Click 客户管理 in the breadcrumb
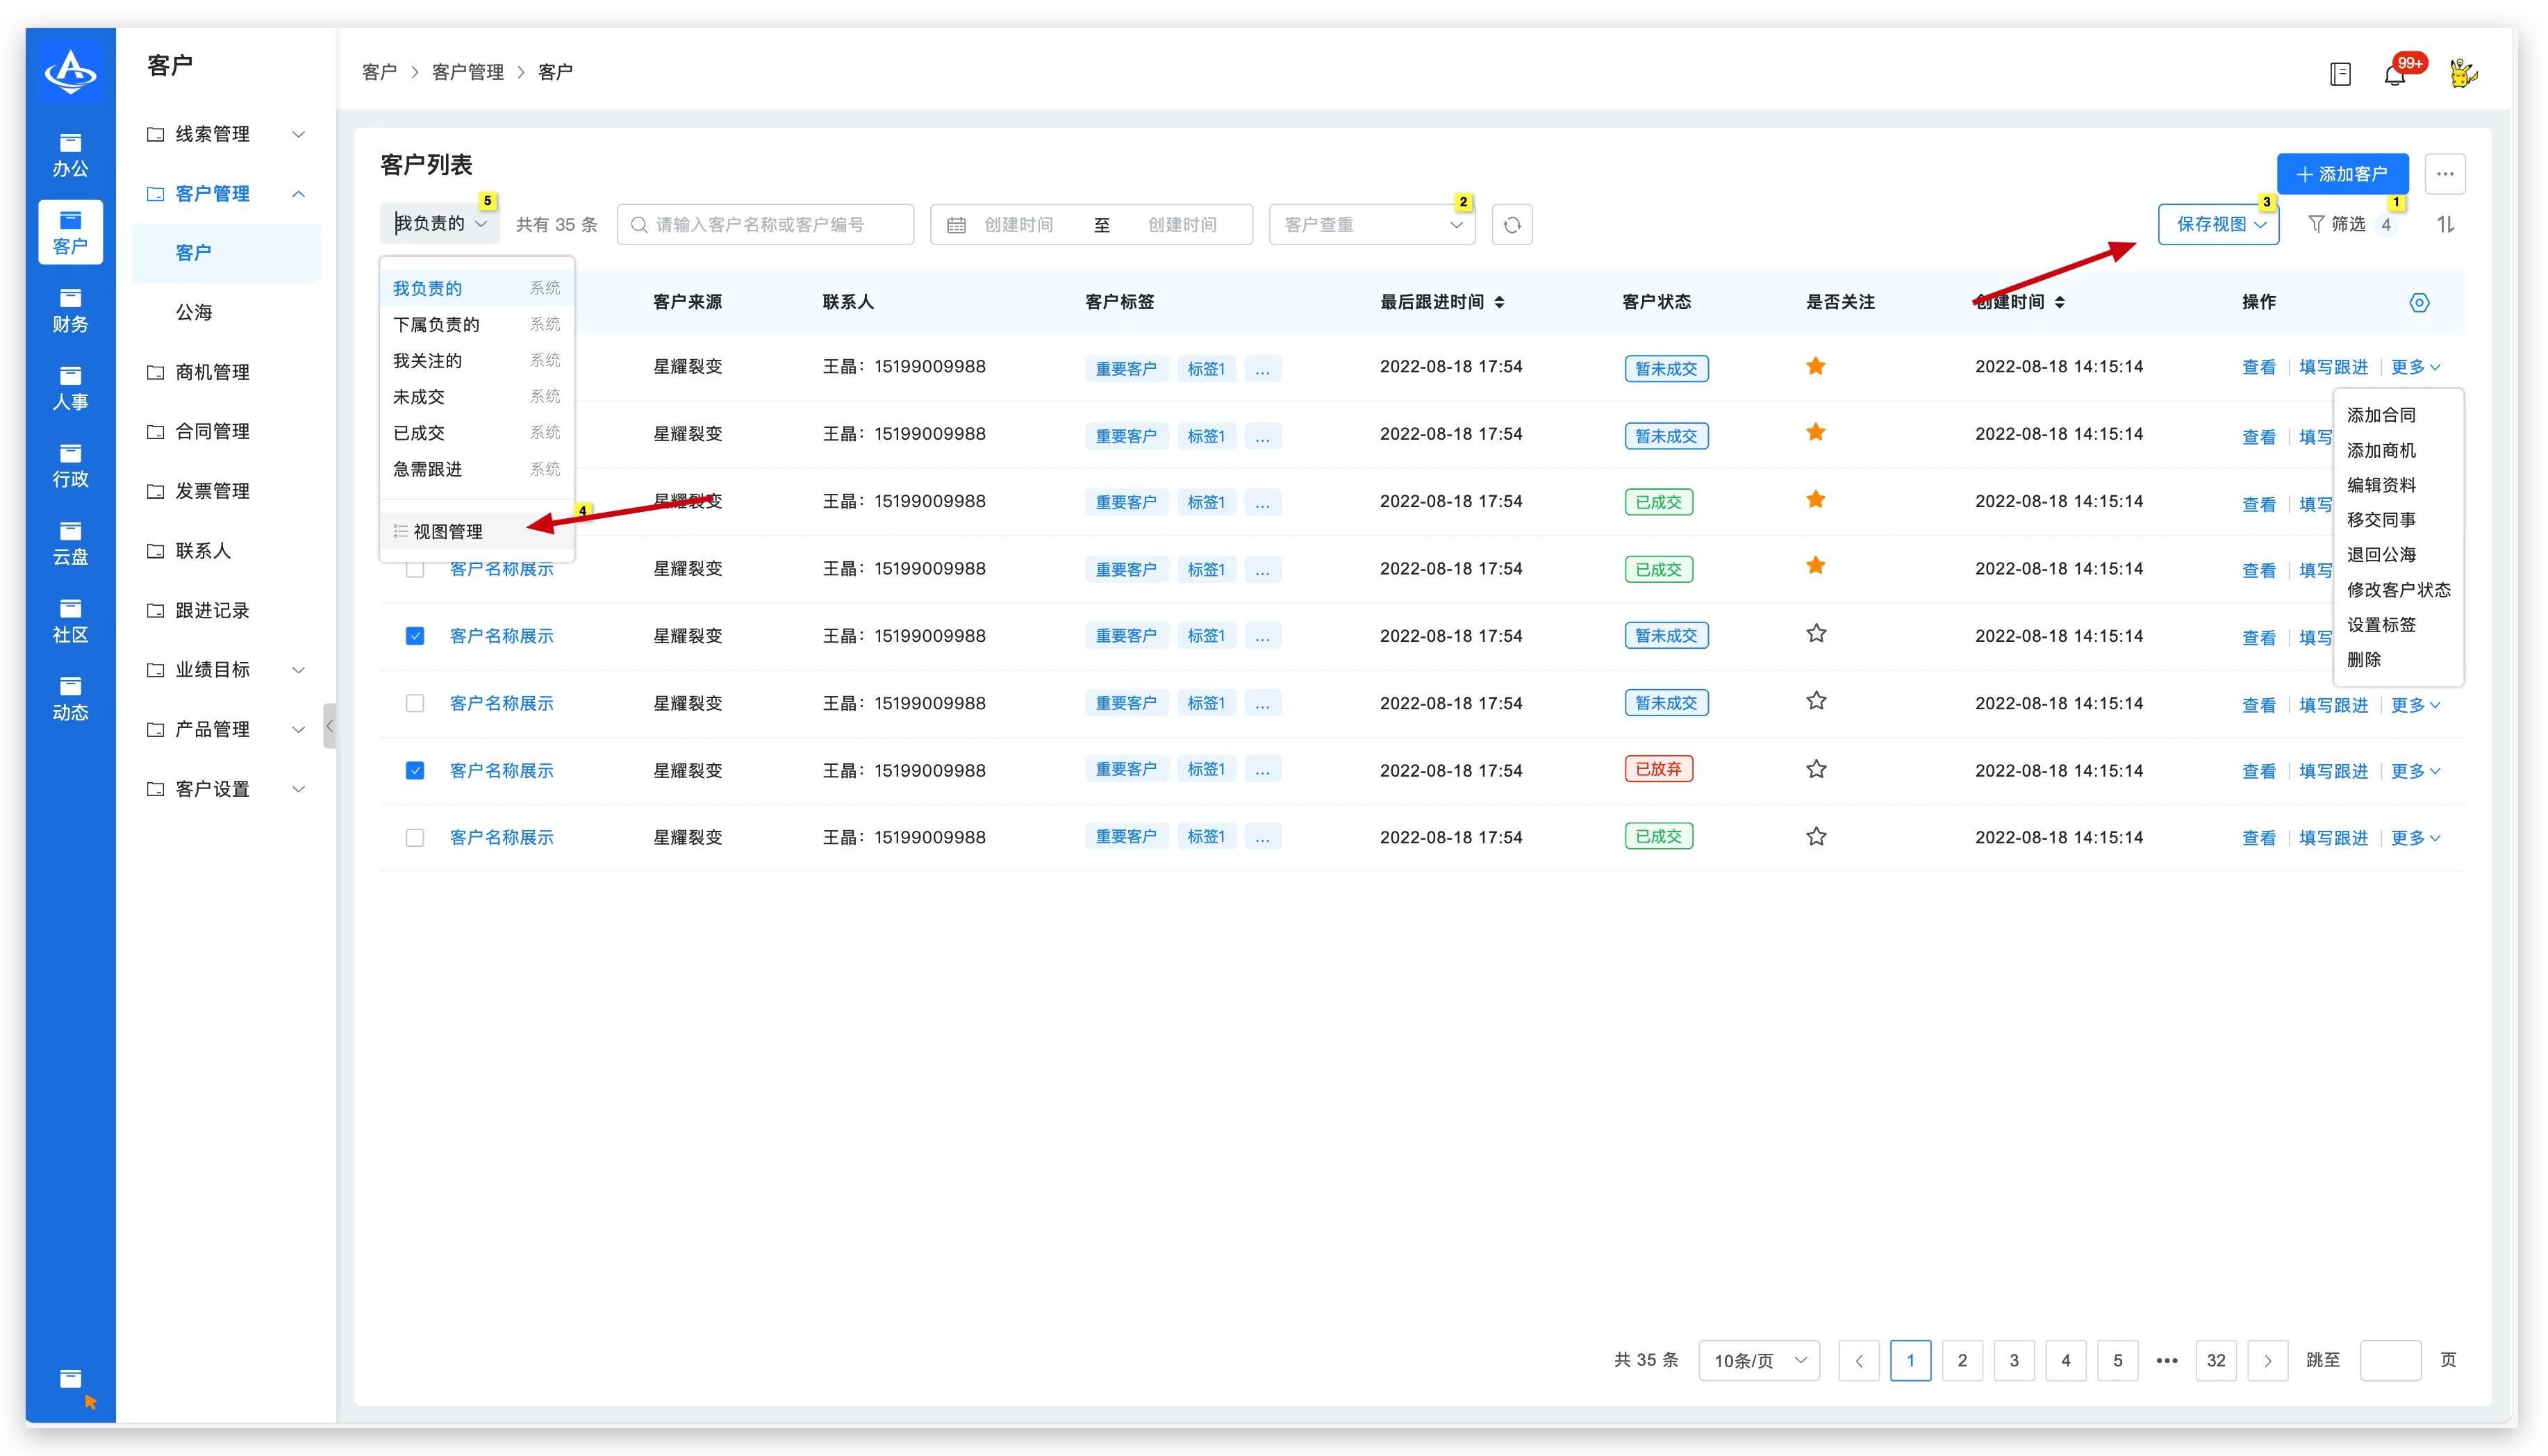This screenshot has width=2548, height=1456. (467, 72)
